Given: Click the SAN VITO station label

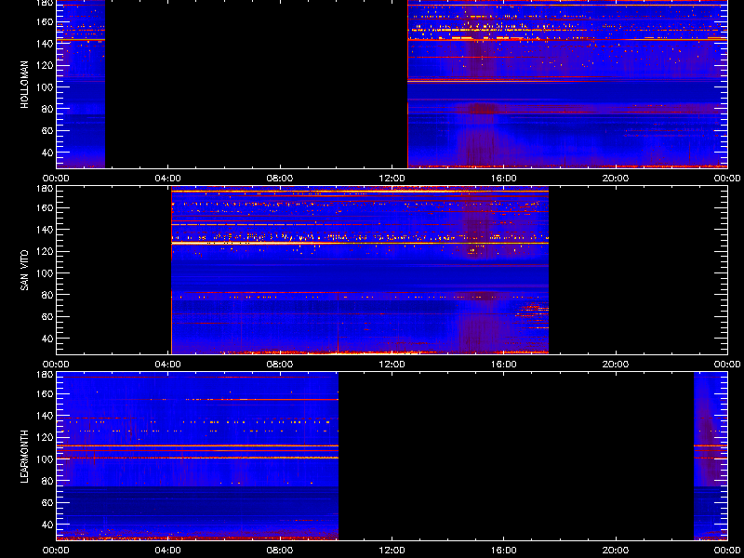Looking at the screenshot, I should (x=24, y=271).
